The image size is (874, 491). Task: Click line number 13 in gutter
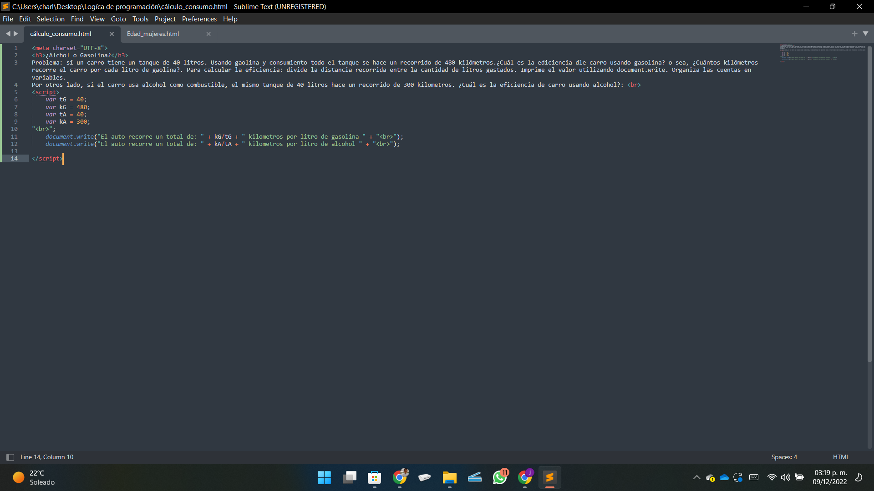(14, 151)
